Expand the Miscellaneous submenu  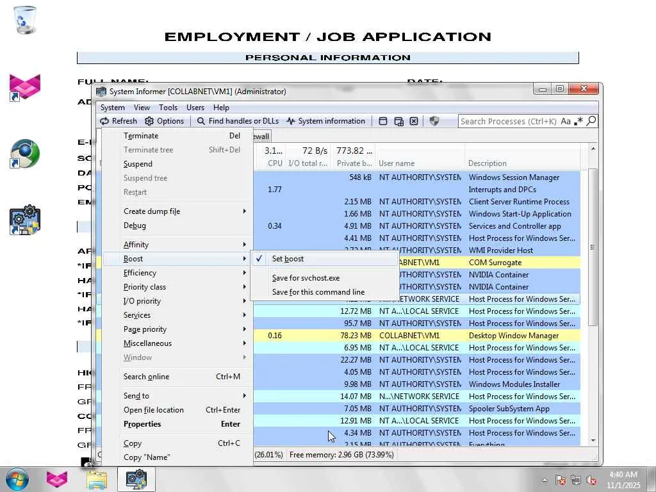(x=178, y=343)
